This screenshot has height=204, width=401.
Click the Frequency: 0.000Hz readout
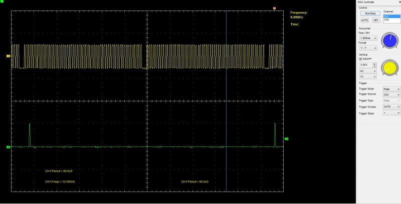tap(299, 15)
